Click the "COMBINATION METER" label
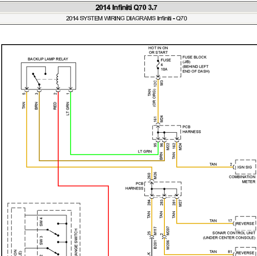 tap(242, 179)
